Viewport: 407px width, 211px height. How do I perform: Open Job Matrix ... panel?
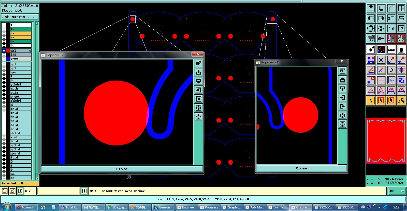[20, 17]
